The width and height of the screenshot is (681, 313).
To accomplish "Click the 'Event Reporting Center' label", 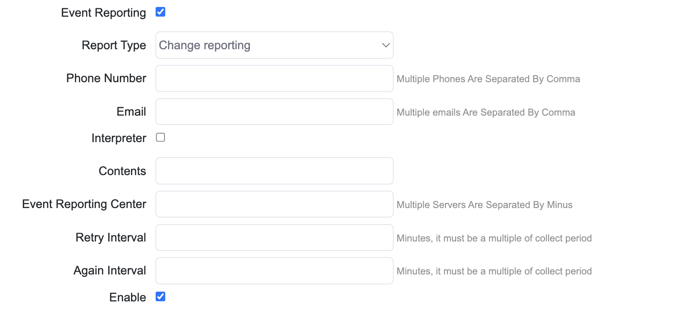I will (84, 204).
